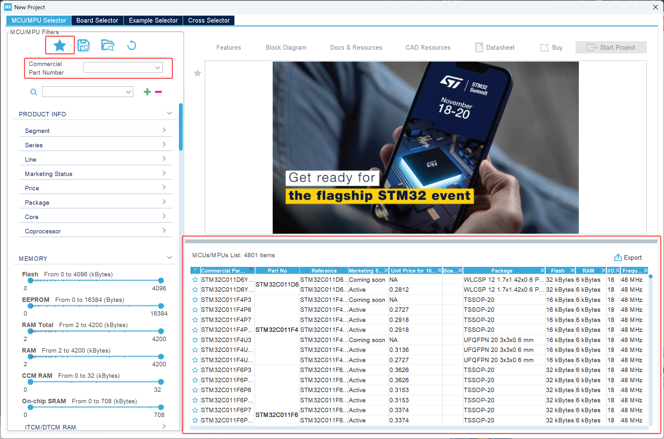This screenshot has width=664, height=439.
Task: Switch to Board Selector tab
Action: point(97,20)
